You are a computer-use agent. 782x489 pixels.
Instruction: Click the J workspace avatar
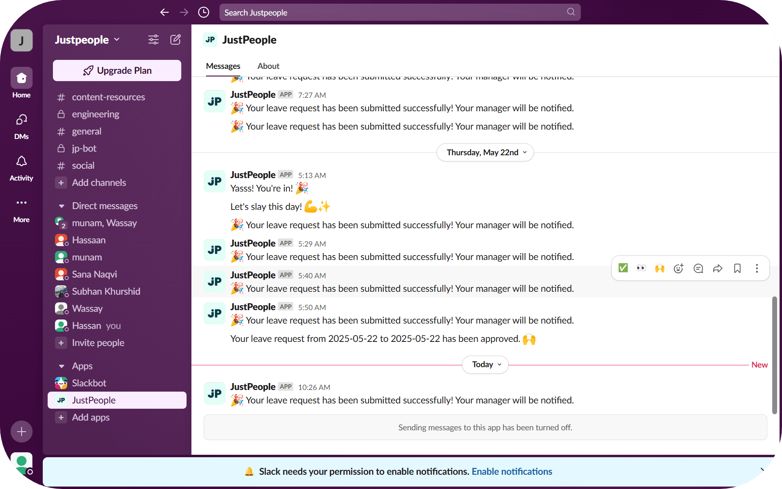click(x=22, y=40)
